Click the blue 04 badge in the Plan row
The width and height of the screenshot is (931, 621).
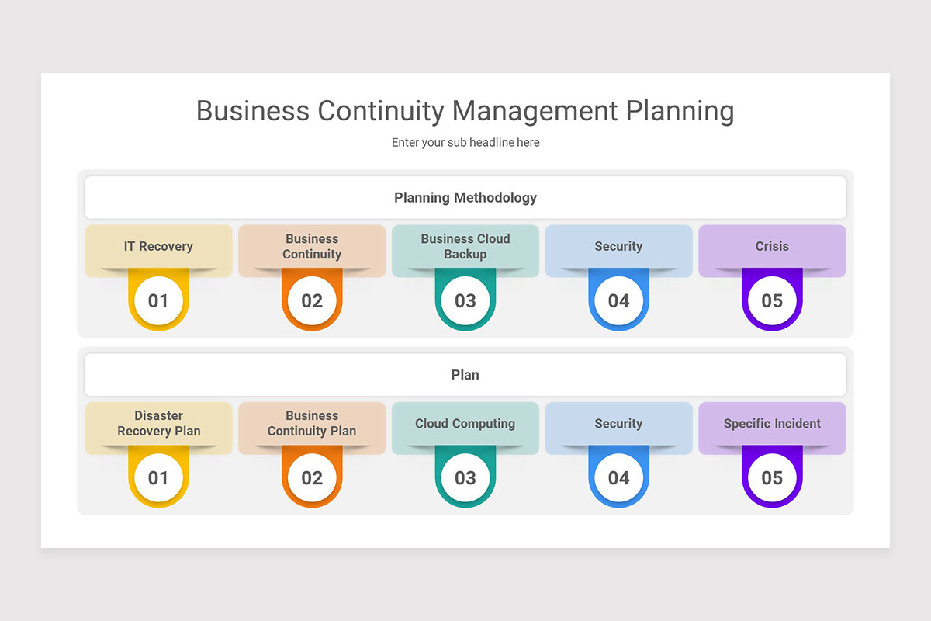(x=618, y=477)
